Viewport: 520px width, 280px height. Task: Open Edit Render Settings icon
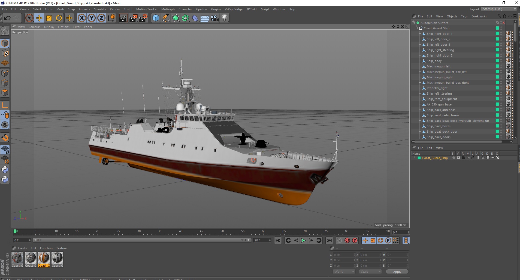click(x=143, y=18)
